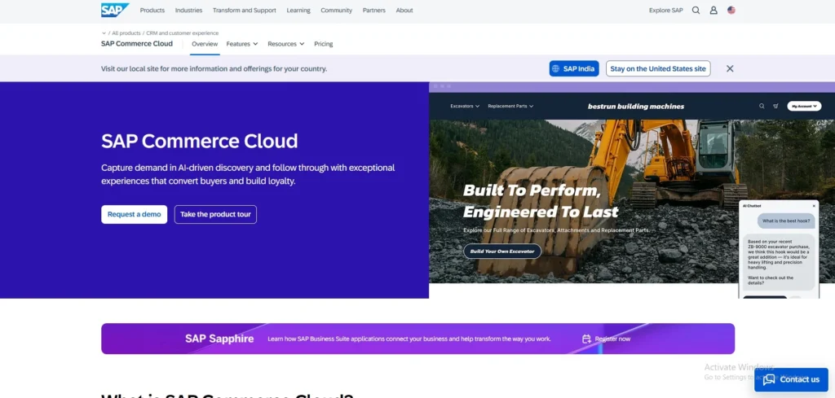Viewport: 835px width, 398px height.
Task: Click Register now in Sapphire banner
Action: 612,339
